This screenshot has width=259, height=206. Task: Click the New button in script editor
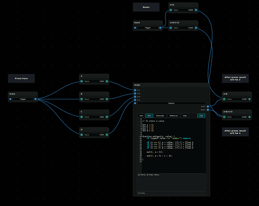pyautogui.click(x=141, y=116)
